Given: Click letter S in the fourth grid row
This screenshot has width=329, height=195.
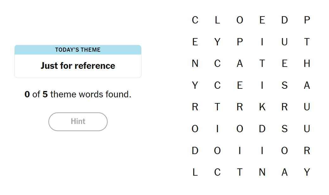Looking at the screenshot, I should (284, 85).
